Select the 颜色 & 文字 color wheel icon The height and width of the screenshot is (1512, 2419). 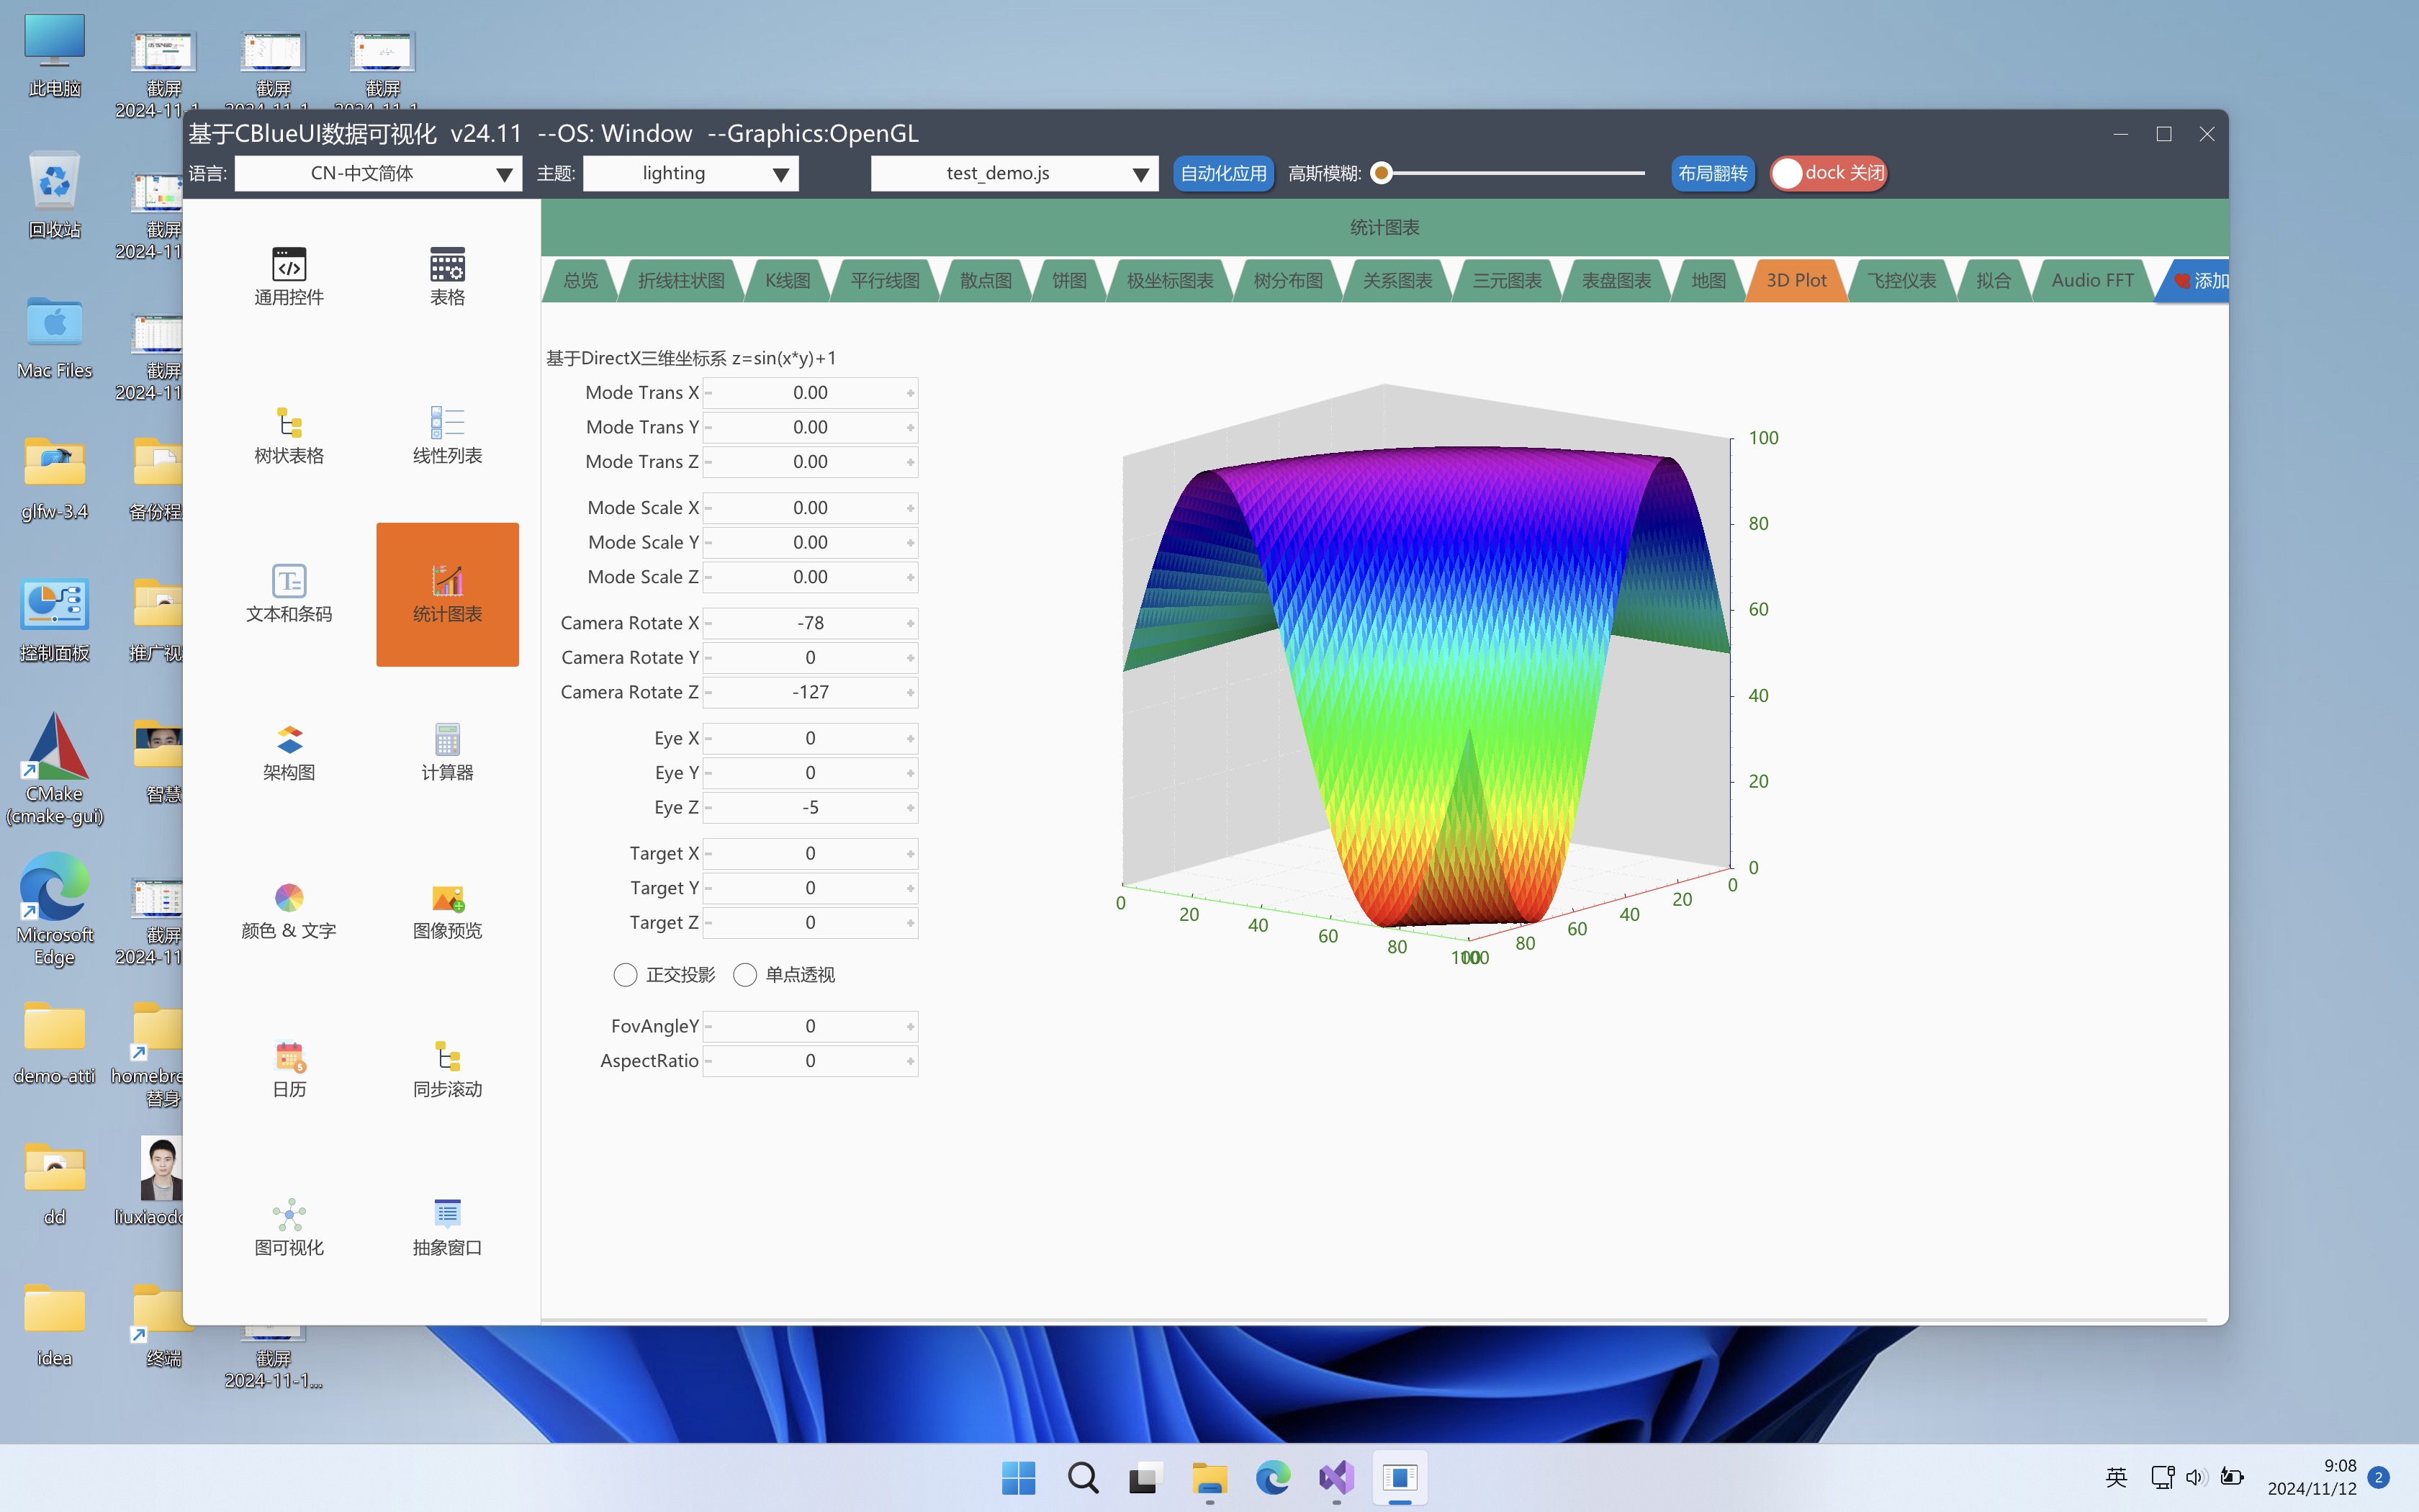289,899
